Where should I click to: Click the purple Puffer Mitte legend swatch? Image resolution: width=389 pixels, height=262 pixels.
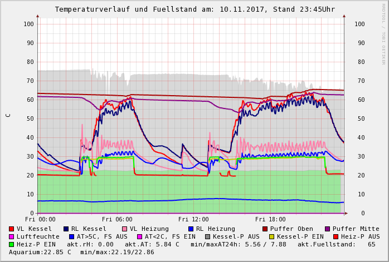(328, 229)
